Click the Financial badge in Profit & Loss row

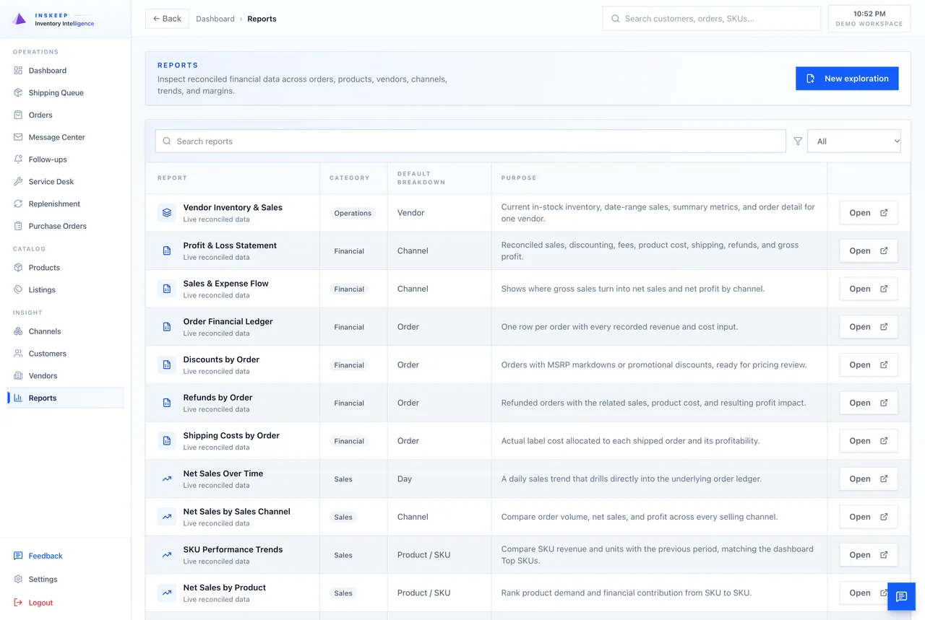click(x=349, y=251)
